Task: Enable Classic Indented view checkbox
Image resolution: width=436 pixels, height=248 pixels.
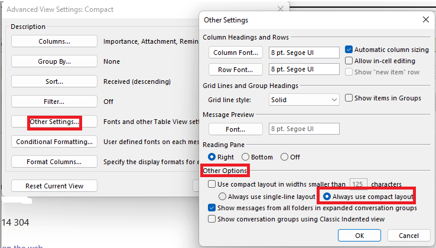Action: (x=212, y=219)
